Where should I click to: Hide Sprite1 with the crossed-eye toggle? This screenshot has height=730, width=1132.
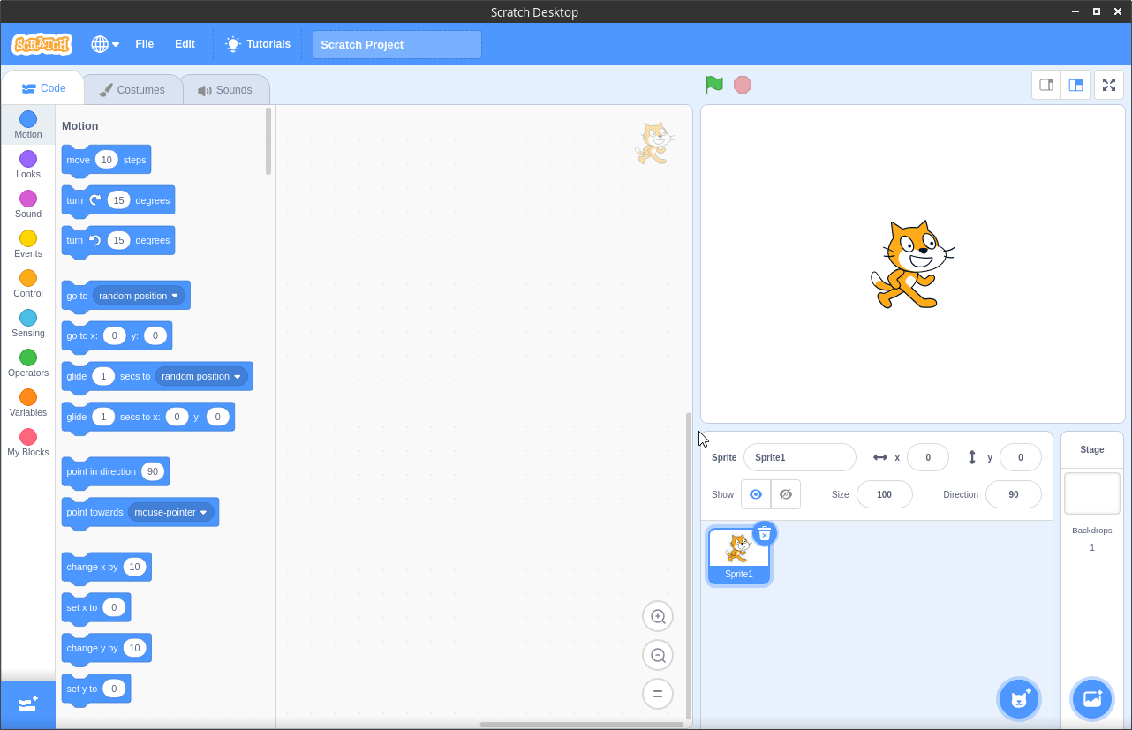785,494
